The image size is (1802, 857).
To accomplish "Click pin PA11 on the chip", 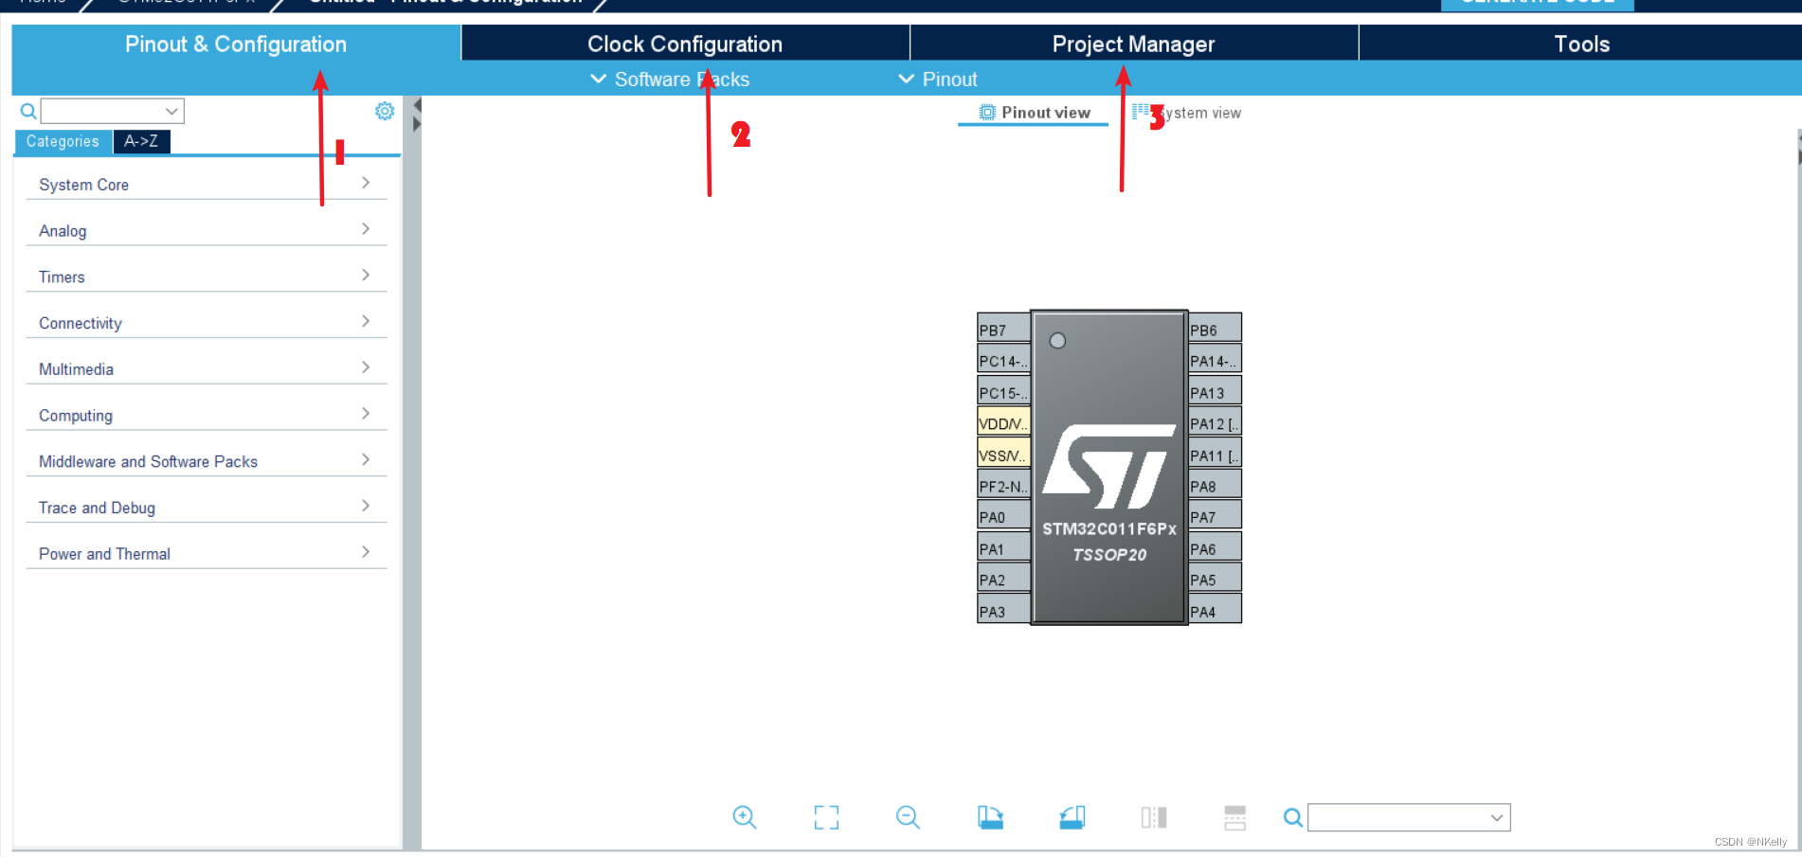I will coord(1215,454).
